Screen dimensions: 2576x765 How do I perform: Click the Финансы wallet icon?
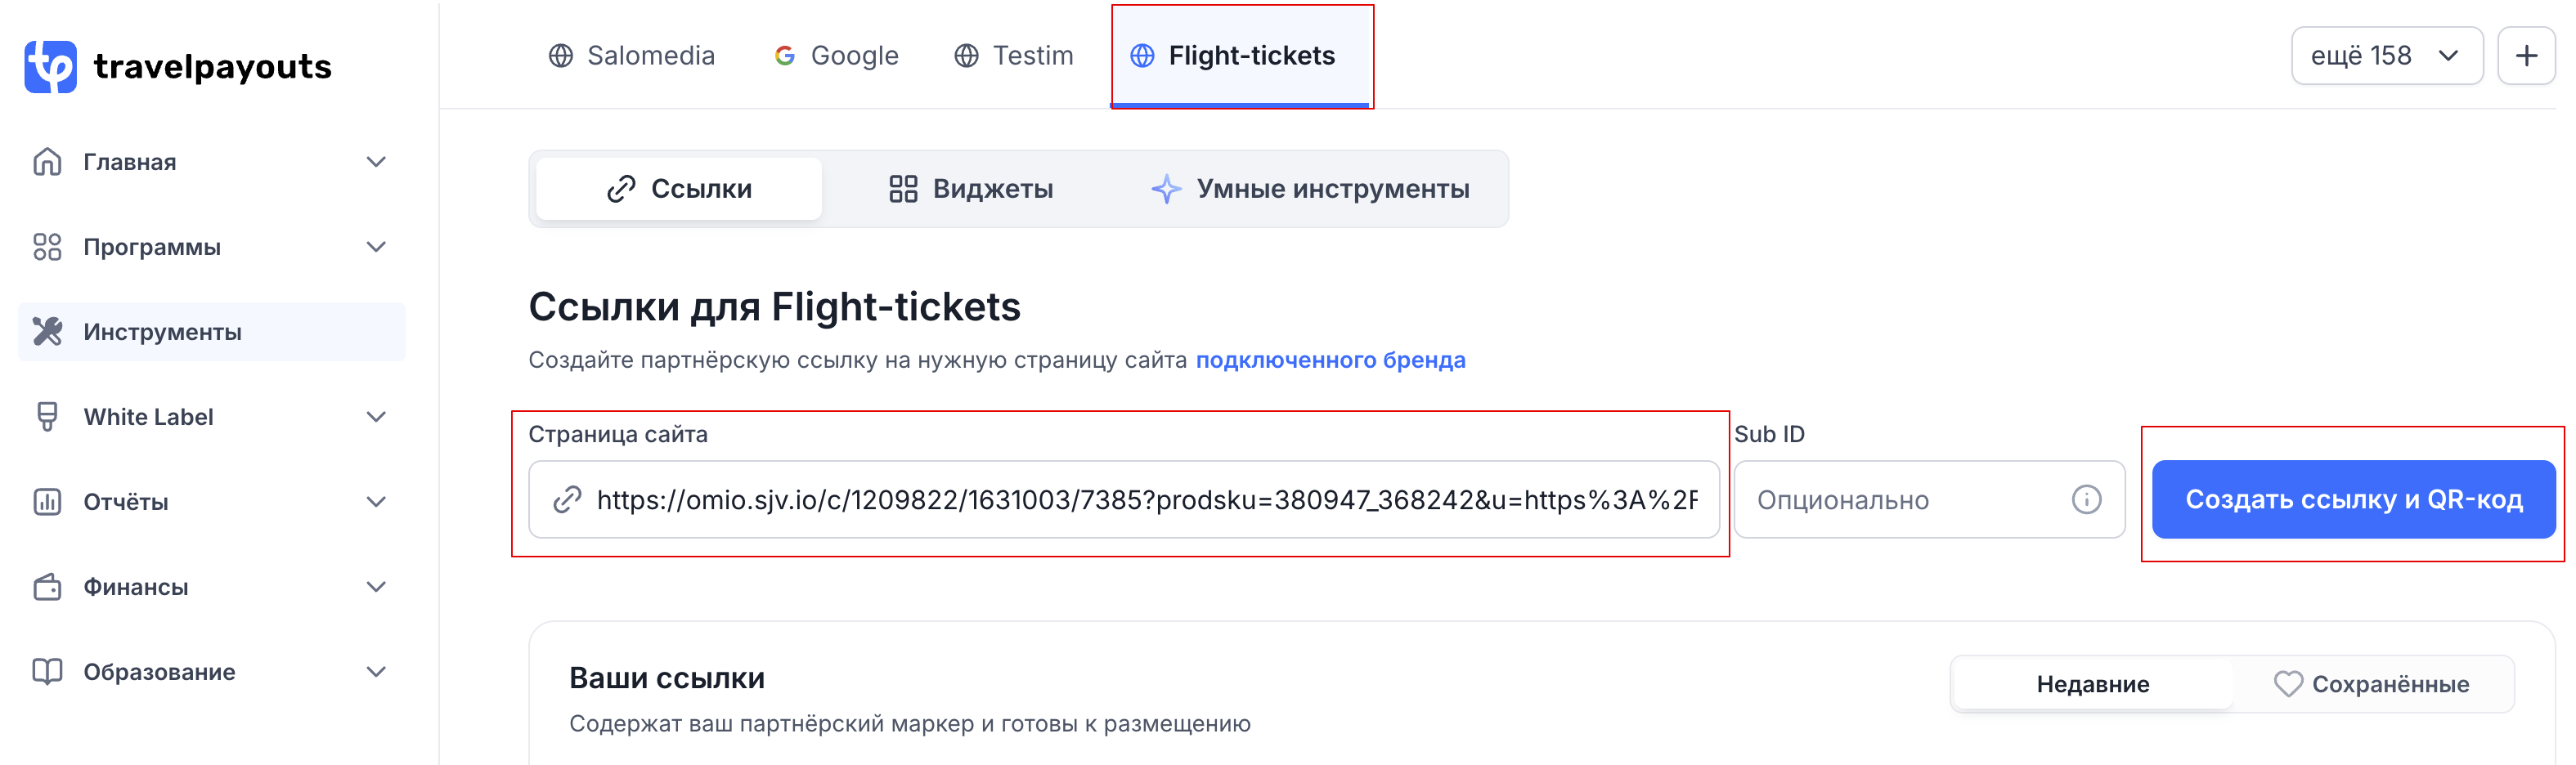(47, 586)
